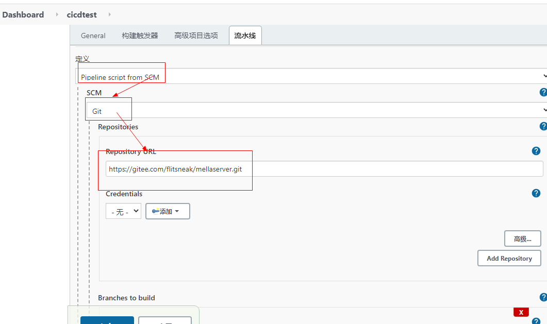Select the 流水线 tab
This screenshot has width=547, height=324.
pos(245,36)
